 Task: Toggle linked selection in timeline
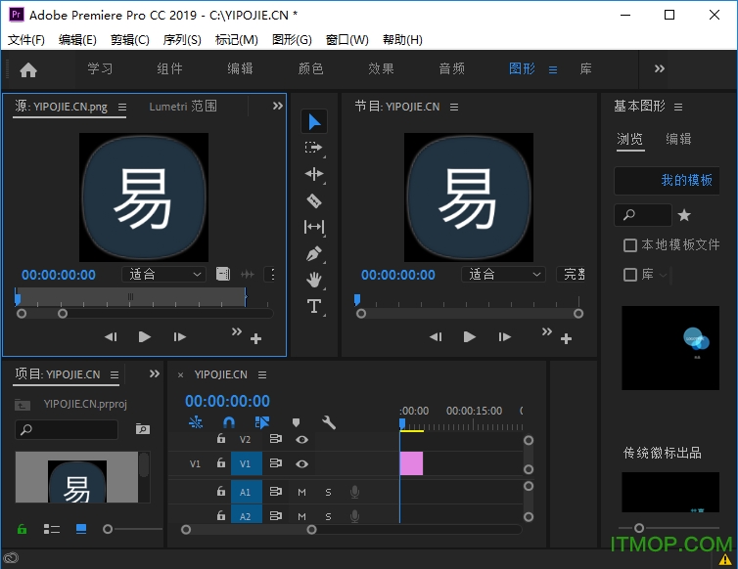[261, 422]
